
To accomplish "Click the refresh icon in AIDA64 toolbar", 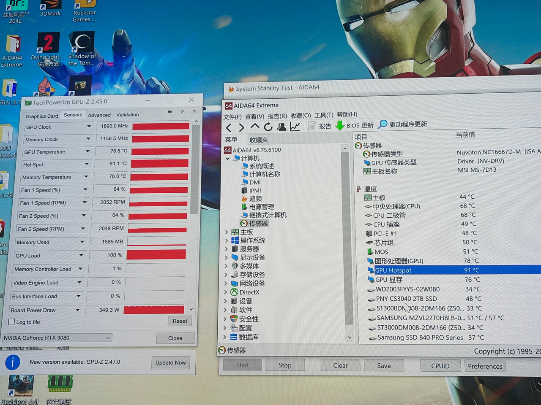I will pyautogui.click(x=268, y=127).
